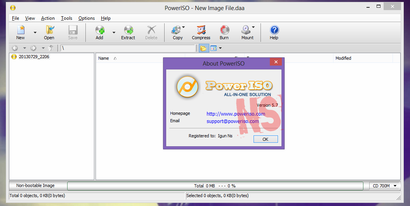Open the dropdown arrow next to New
Screen dimensions: 410x206
(35, 33)
